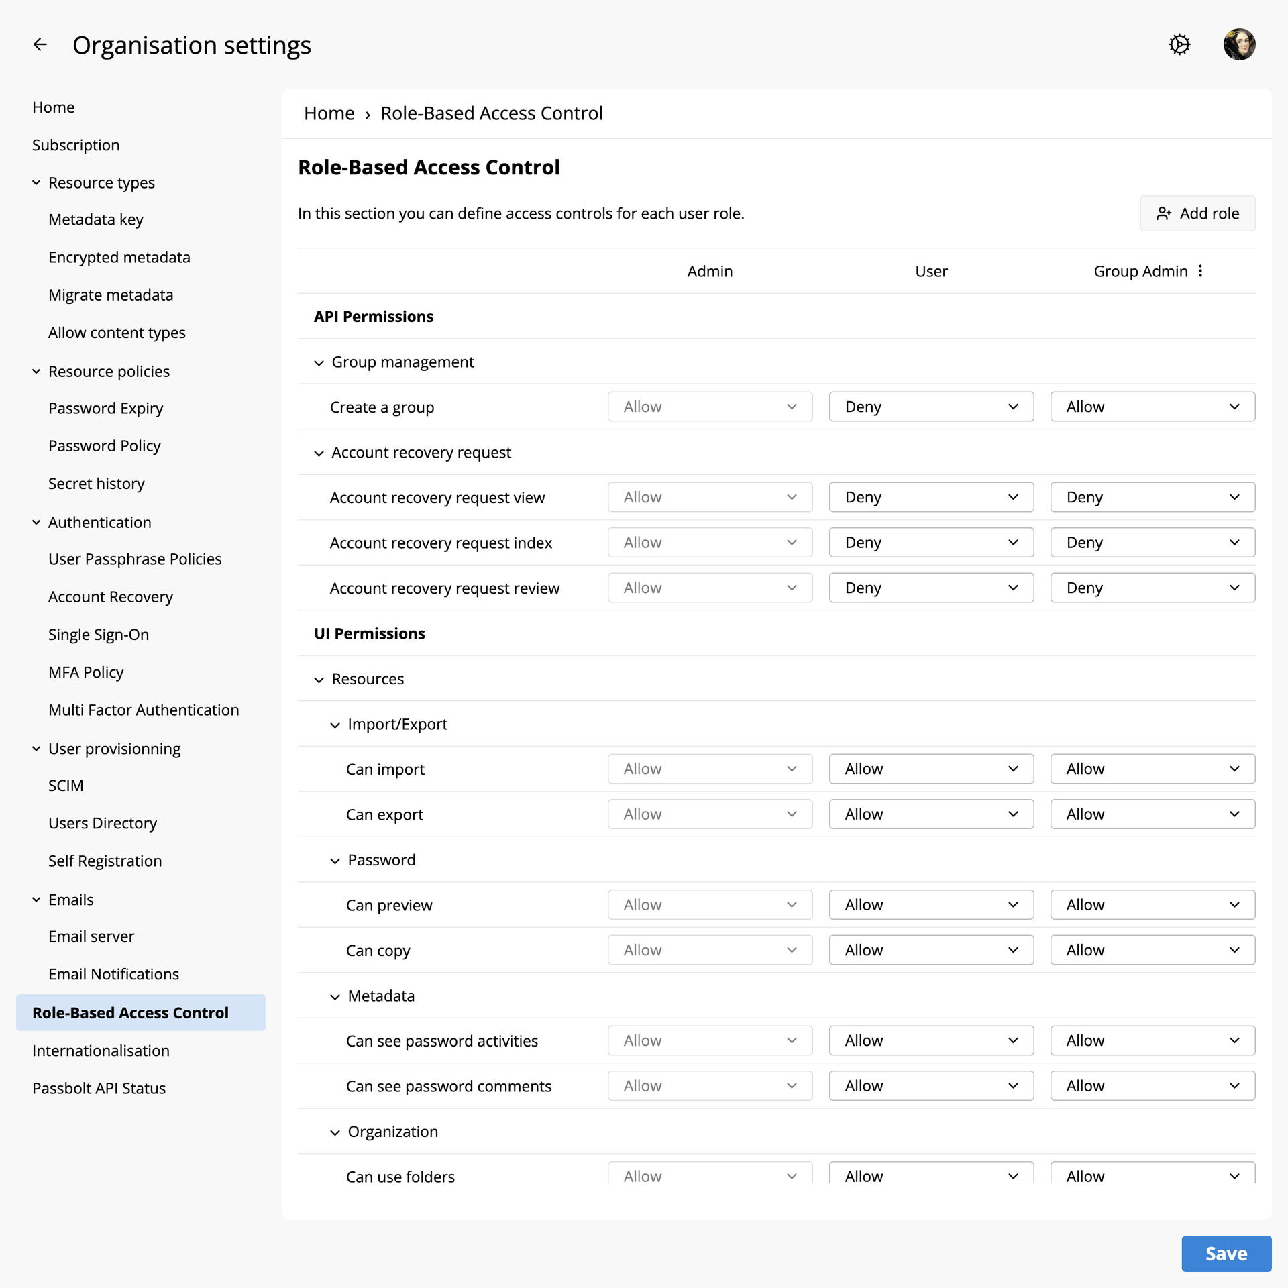1288x1288 pixels.
Task: Click the Add role button
Action: (1197, 213)
